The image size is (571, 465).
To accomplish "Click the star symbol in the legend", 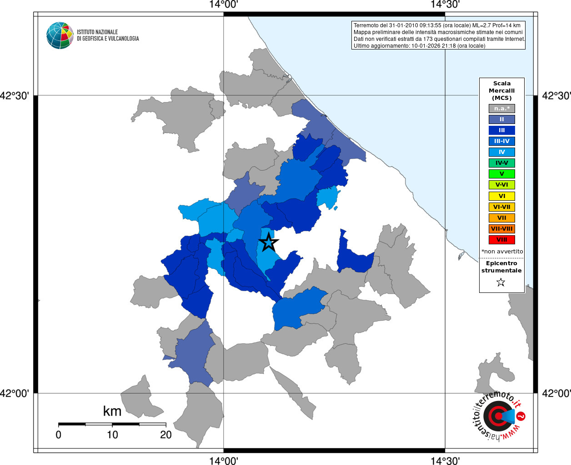I will (x=501, y=282).
